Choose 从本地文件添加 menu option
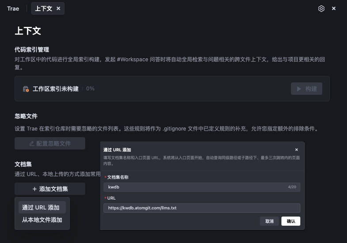 [x=42, y=220]
